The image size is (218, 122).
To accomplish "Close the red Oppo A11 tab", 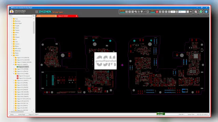I will tap(76, 16).
